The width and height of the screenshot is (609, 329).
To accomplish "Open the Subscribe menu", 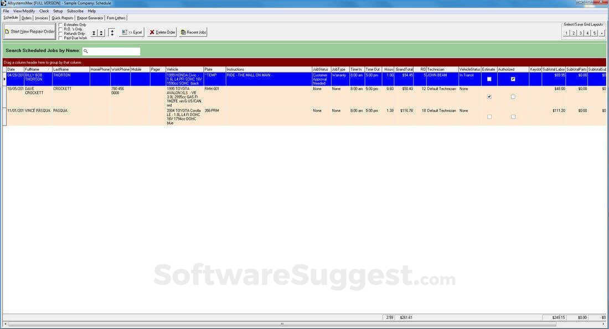I will pyautogui.click(x=75, y=11).
